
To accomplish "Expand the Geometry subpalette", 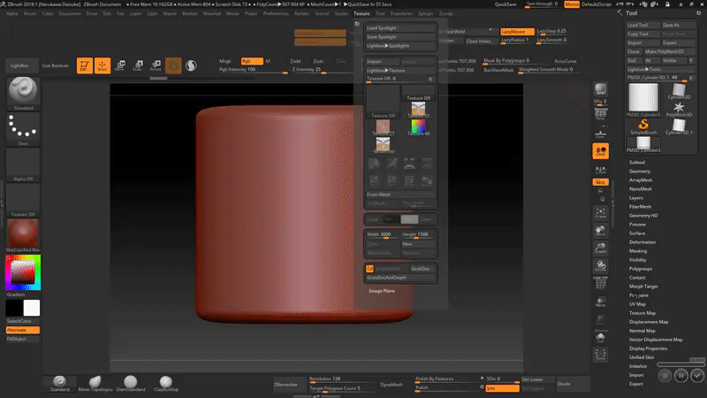I will tap(640, 171).
